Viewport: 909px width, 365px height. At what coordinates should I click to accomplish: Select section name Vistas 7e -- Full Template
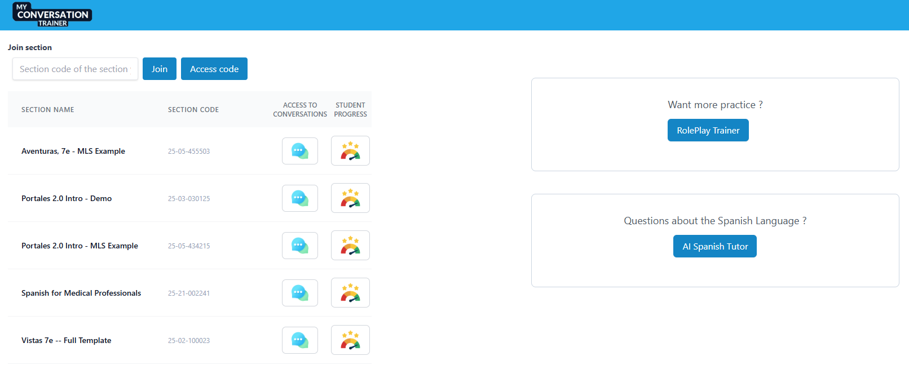(x=67, y=340)
